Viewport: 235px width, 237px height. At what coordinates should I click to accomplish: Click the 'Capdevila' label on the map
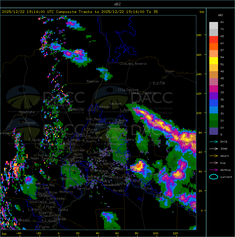(x=76, y=109)
